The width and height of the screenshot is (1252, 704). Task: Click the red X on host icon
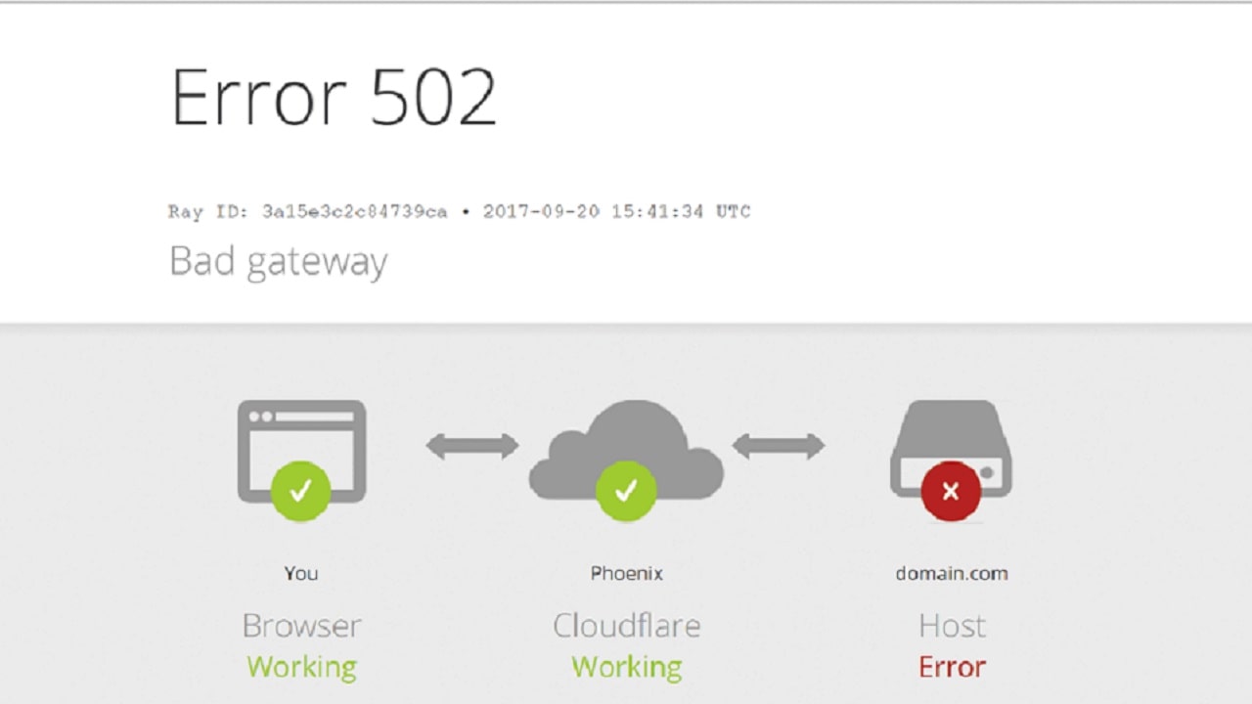[x=951, y=491]
